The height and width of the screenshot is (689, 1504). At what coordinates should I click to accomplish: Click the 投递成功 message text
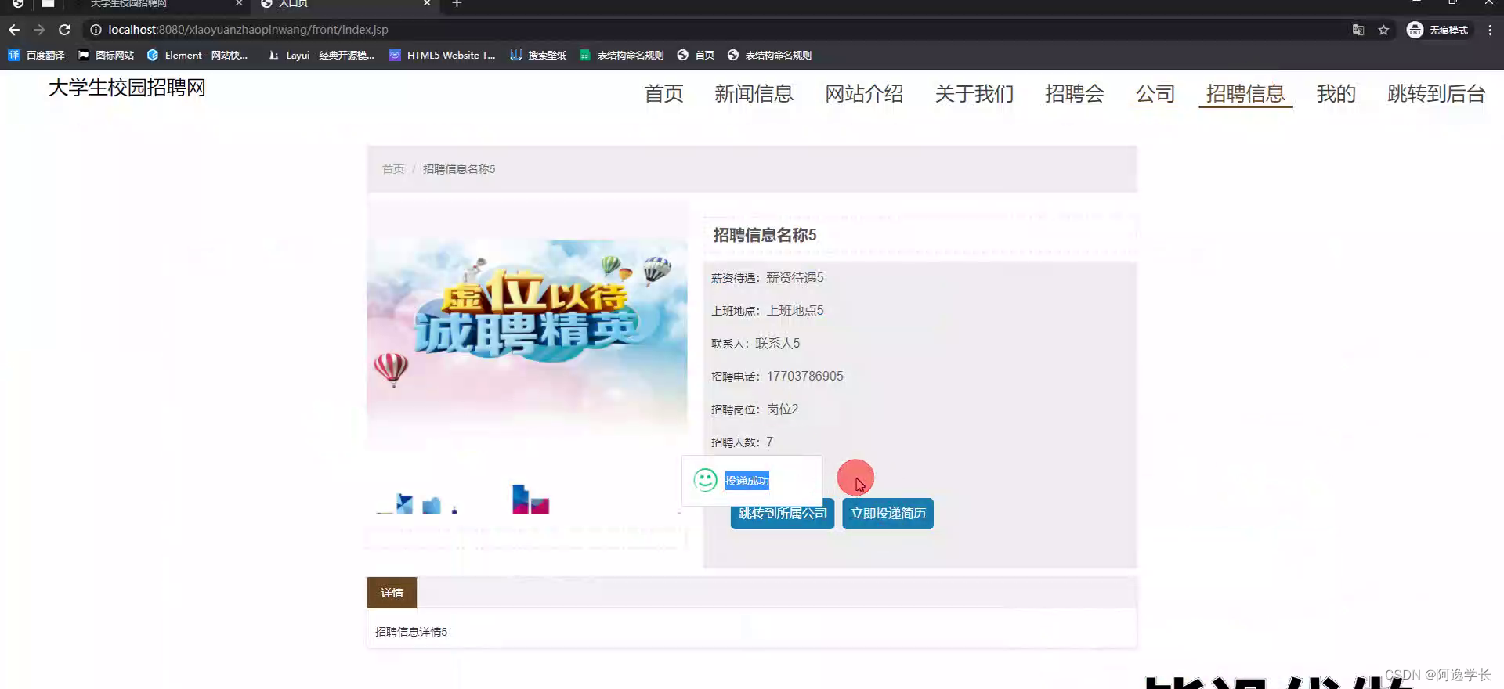pos(747,481)
